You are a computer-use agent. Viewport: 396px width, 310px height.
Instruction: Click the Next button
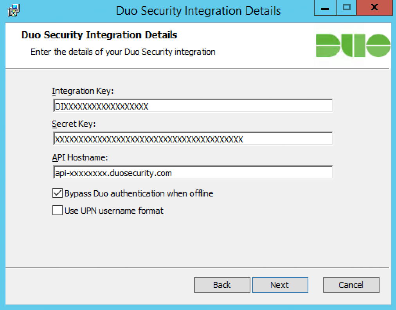(280, 285)
